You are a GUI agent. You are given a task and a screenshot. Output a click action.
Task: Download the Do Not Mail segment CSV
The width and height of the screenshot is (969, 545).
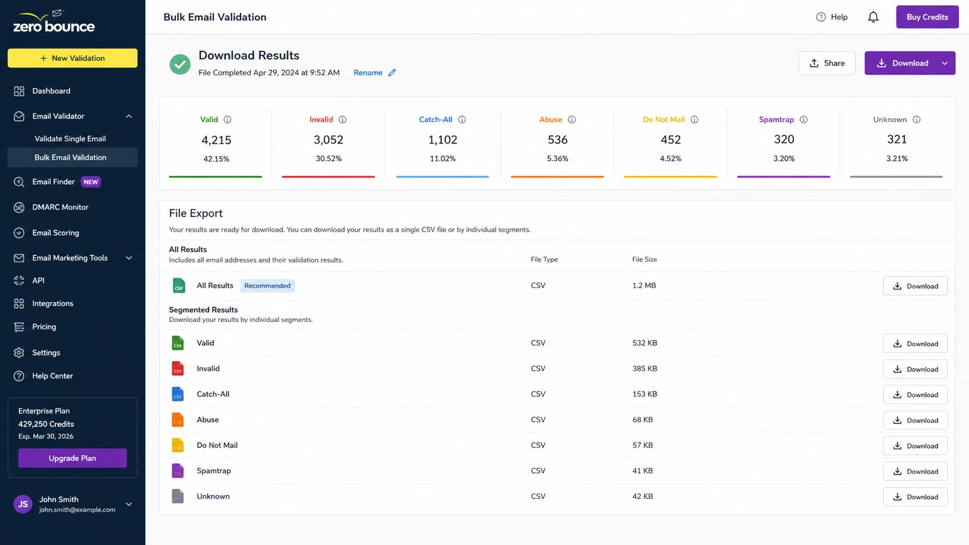click(x=915, y=446)
